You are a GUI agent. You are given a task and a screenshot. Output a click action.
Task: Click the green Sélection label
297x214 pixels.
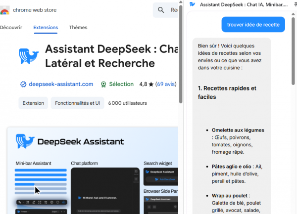click(x=121, y=84)
